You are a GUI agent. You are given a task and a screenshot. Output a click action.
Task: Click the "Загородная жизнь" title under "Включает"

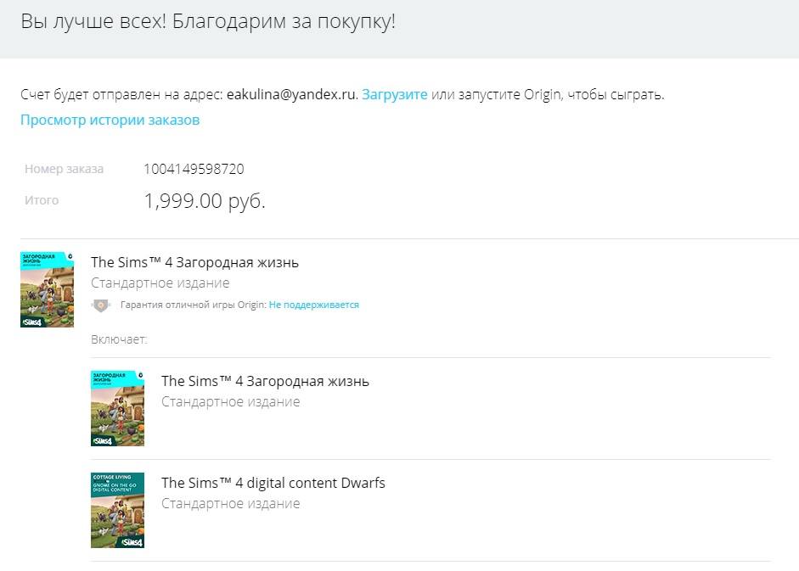coord(265,382)
